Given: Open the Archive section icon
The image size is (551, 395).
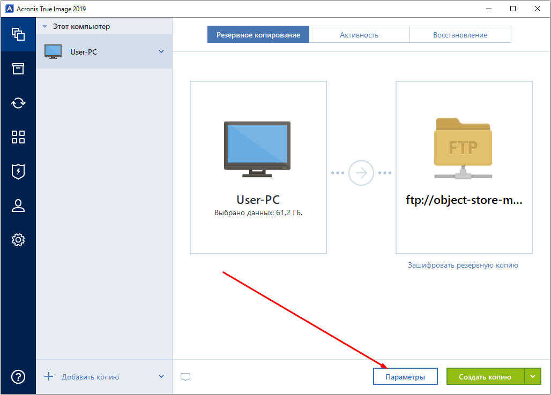Looking at the screenshot, I should click(x=18, y=69).
